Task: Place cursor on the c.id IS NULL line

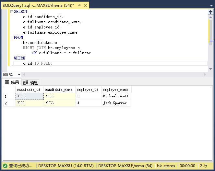Action: tap(37, 63)
